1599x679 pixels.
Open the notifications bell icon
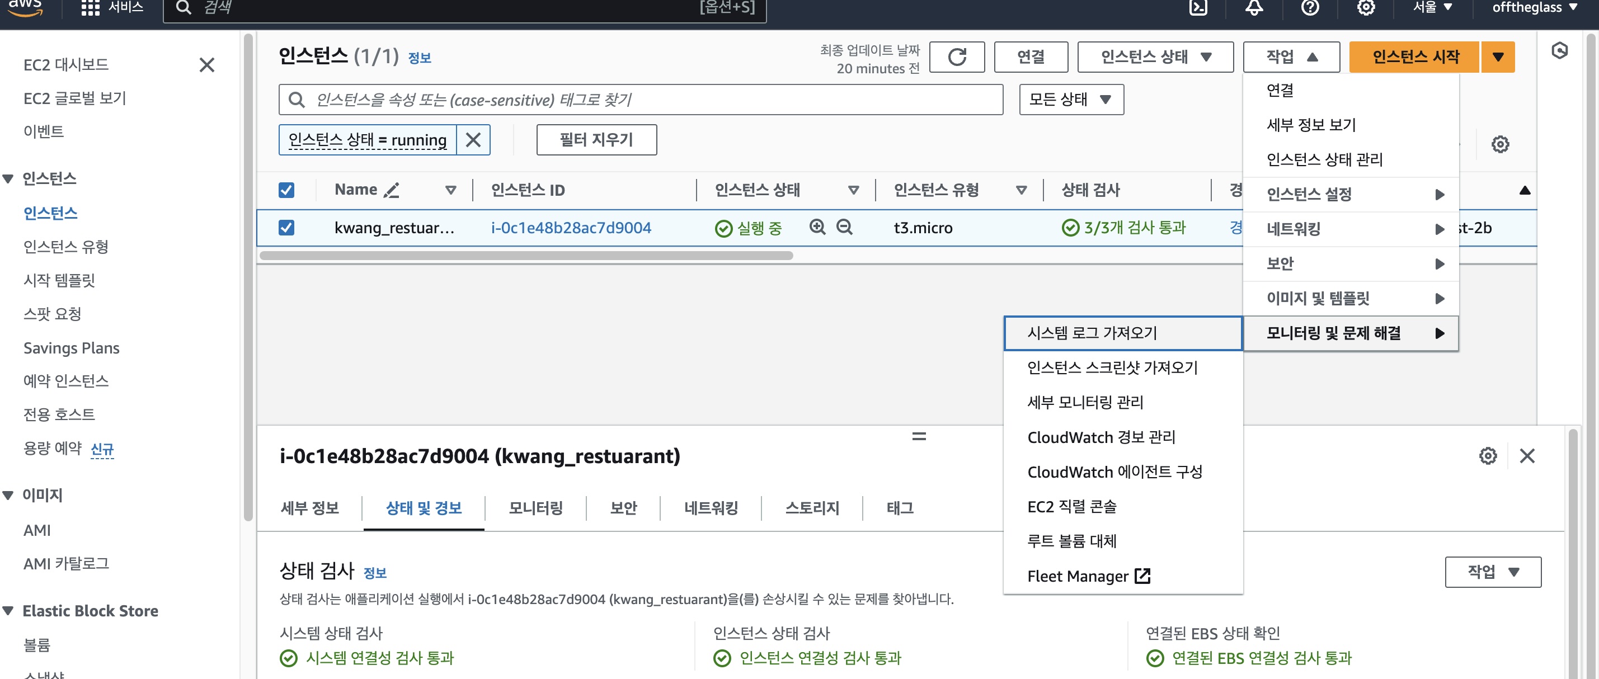tap(1254, 7)
